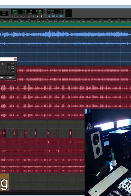Click the webcam video overlay of studio monitors
Image resolution: width=131 pixels, height=196 pixels.
(108, 152)
